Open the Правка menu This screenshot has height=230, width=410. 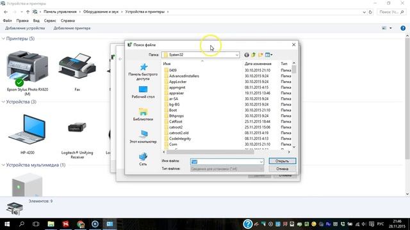point(22,20)
